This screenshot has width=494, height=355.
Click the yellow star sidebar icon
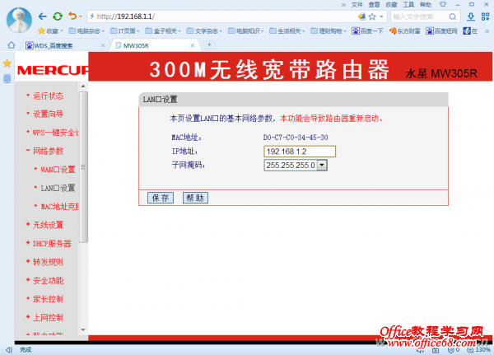point(7,63)
